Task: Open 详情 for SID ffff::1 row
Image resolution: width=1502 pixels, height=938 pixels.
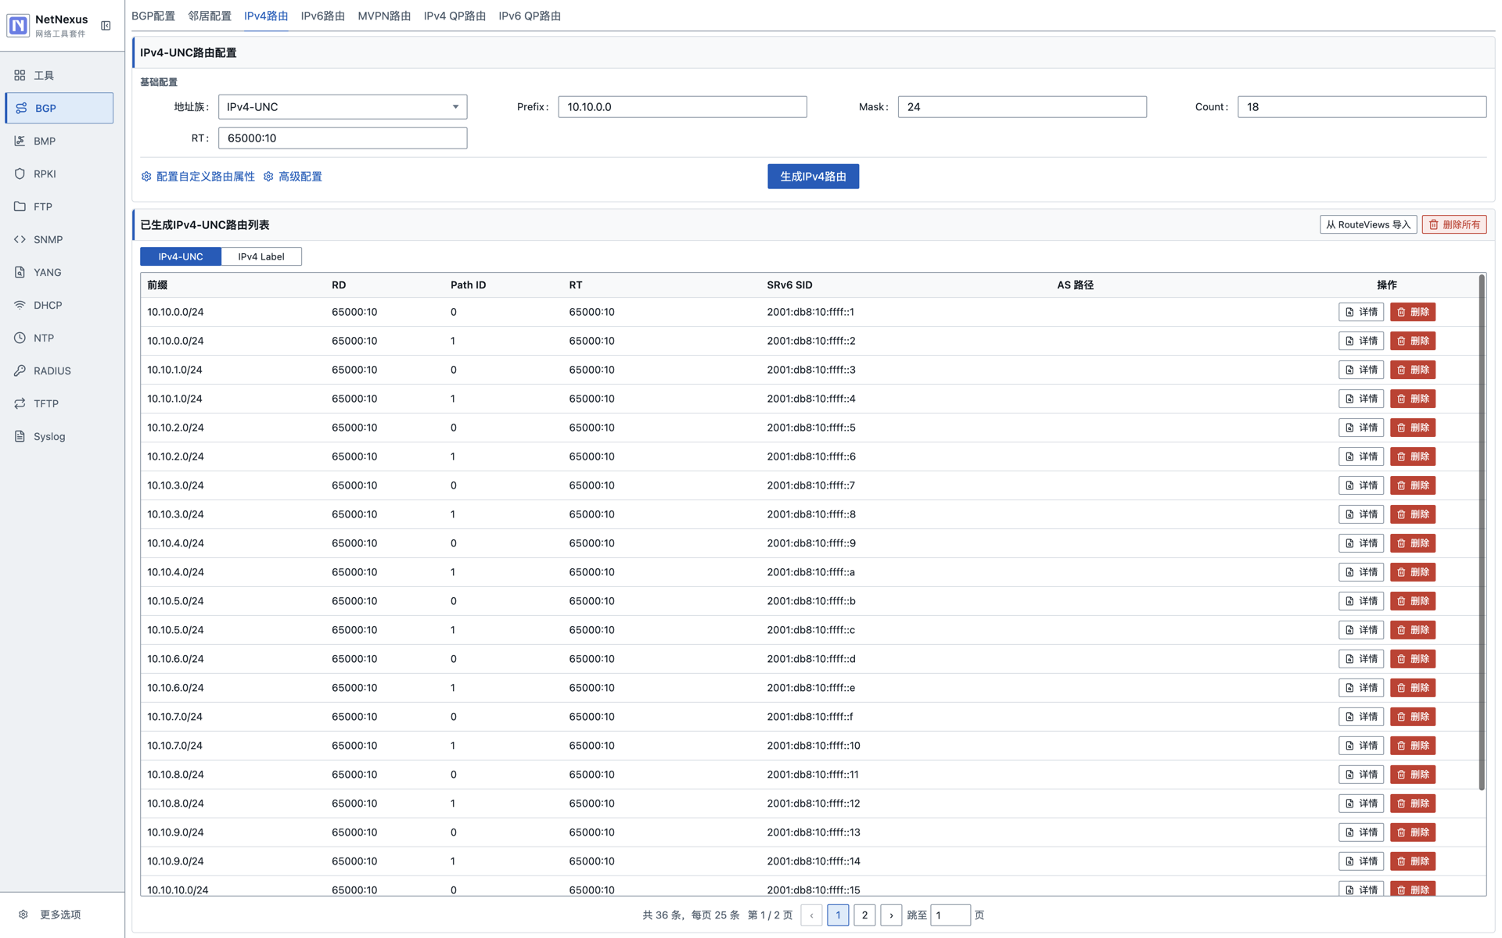Action: (x=1361, y=312)
